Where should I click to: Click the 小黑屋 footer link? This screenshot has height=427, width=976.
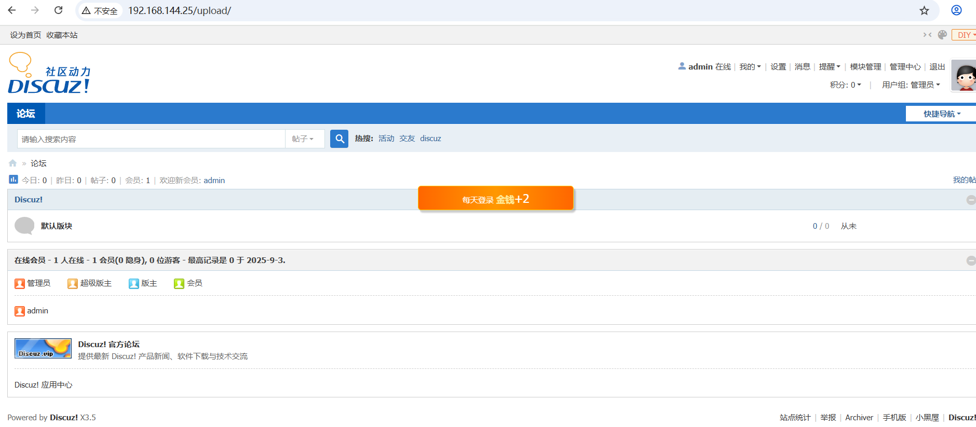coord(927,417)
